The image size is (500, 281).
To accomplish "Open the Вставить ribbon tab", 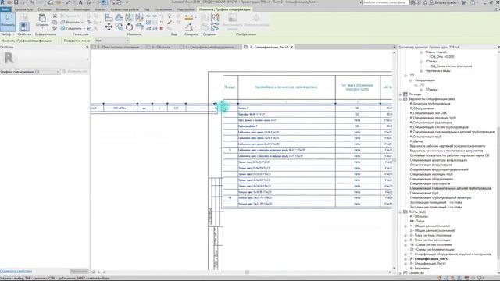I will [62, 9].
